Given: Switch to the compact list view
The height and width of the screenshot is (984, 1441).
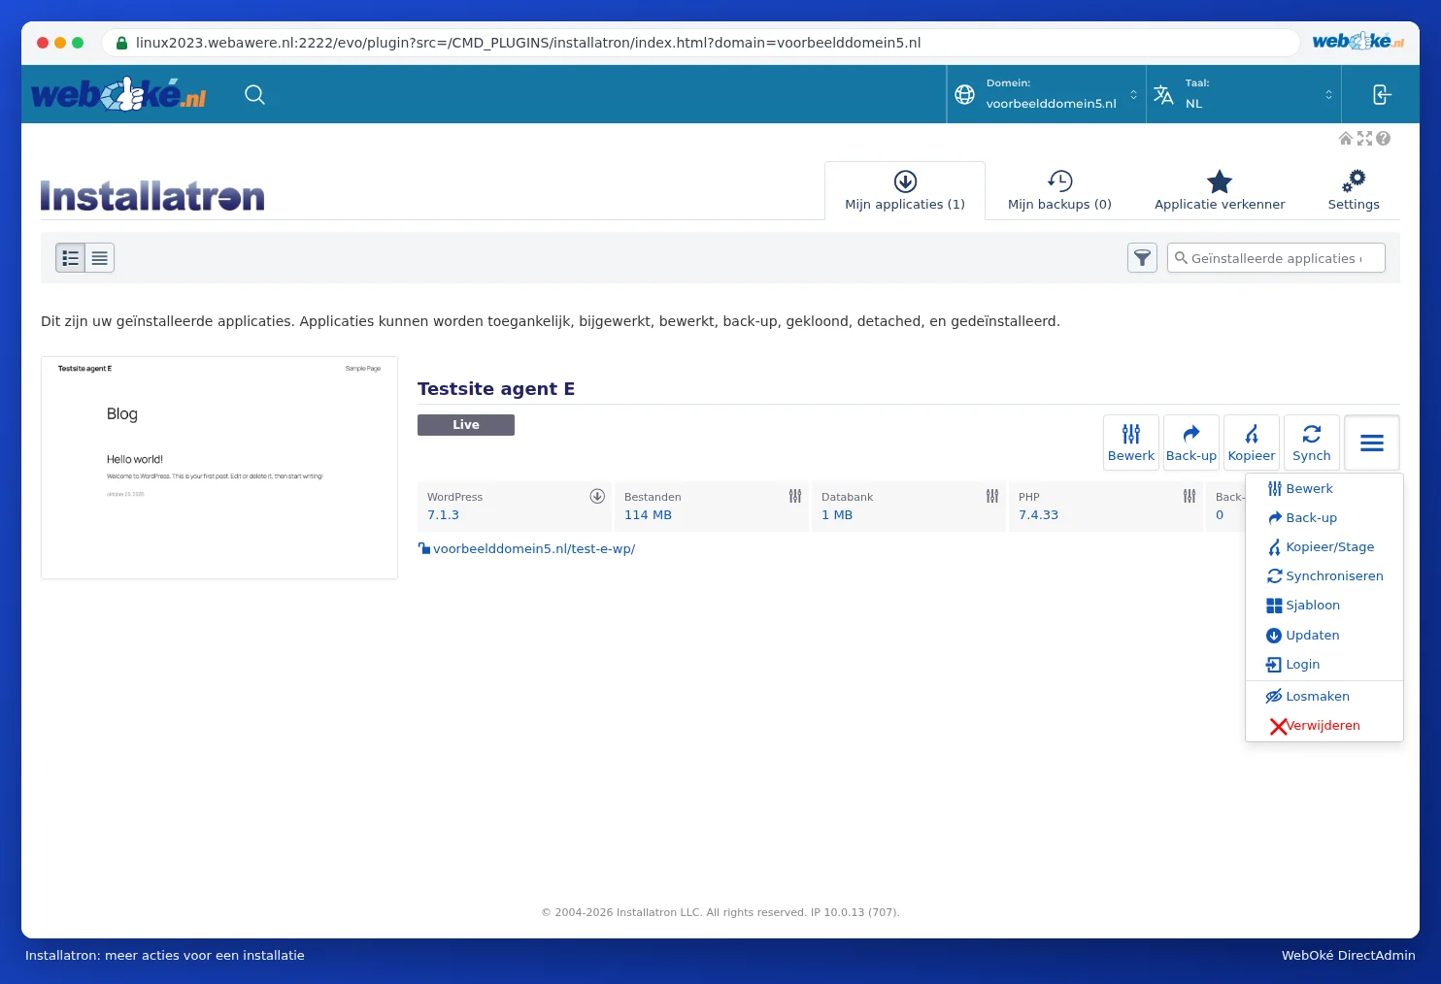Looking at the screenshot, I should [x=100, y=258].
